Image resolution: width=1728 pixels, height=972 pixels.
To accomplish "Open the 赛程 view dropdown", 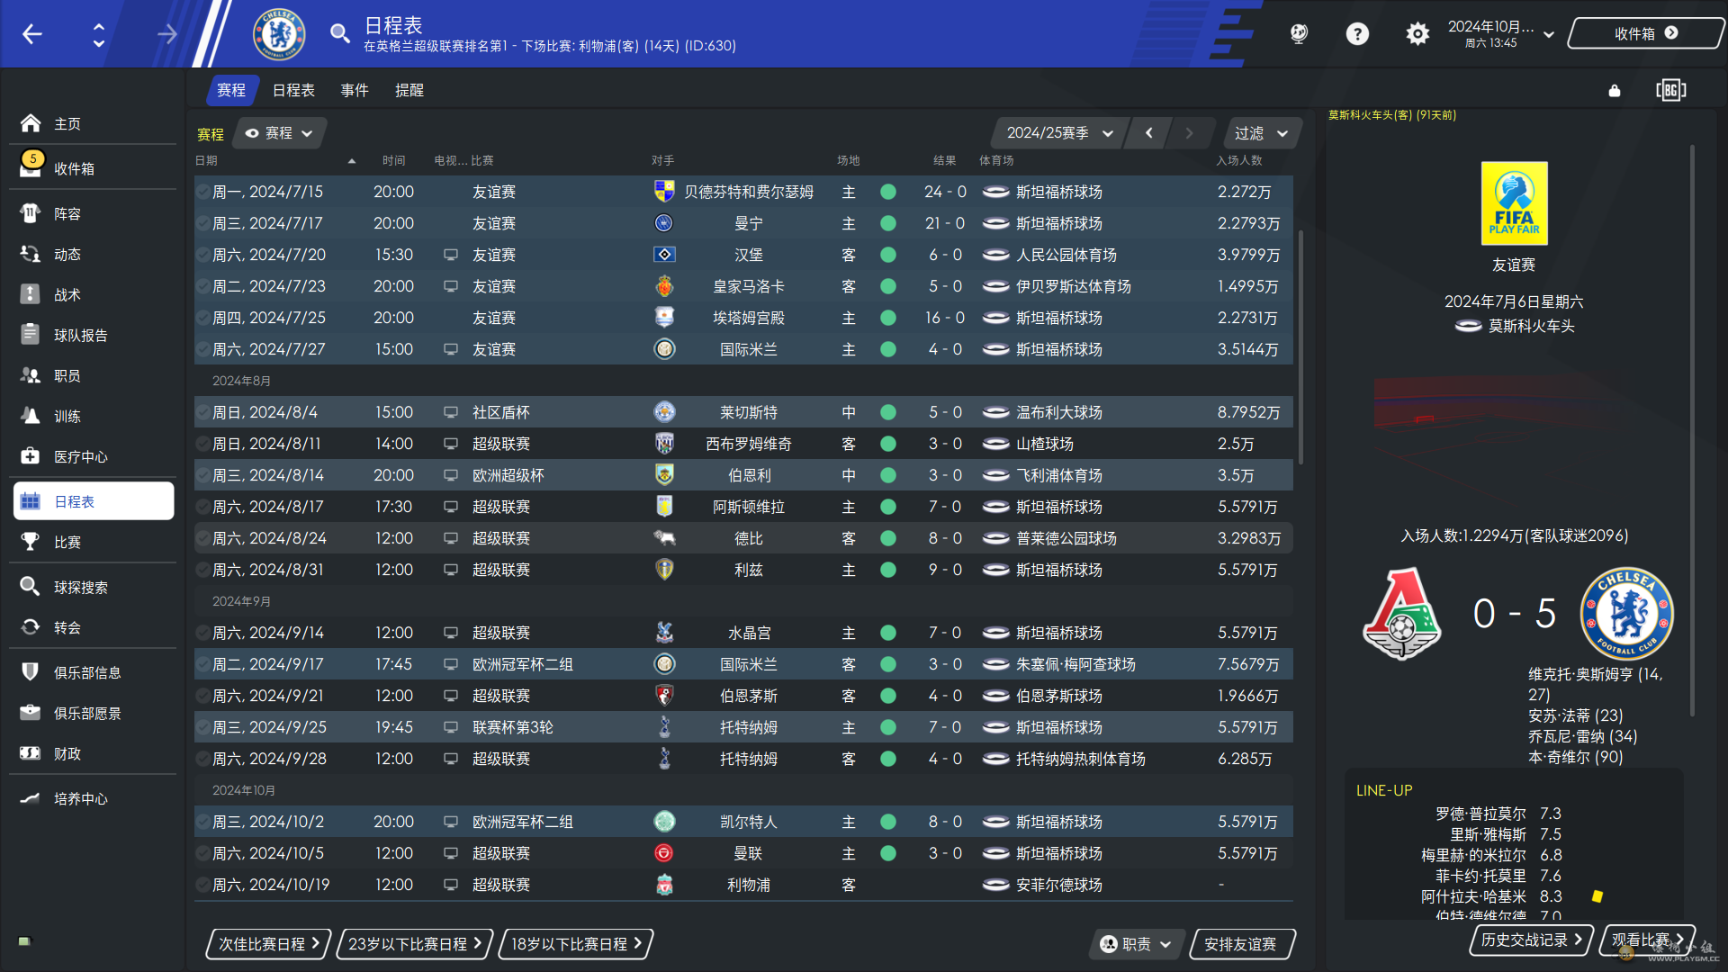I will (279, 133).
